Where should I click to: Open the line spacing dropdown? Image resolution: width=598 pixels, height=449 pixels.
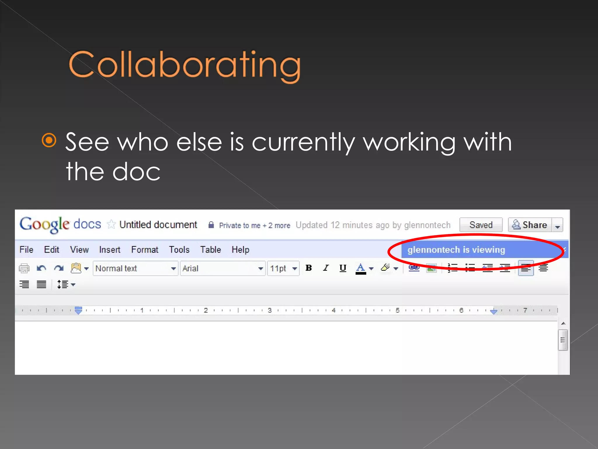66,284
